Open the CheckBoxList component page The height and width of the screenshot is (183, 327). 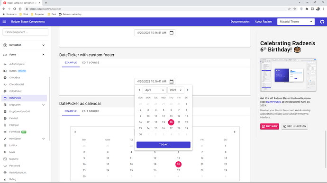coord(17,84)
